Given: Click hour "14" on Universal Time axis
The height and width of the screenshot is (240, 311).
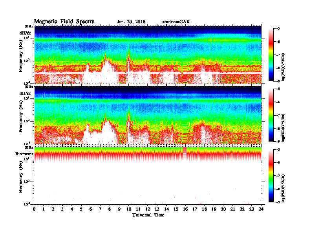Looking at the screenshot, I should pos(166,209).
